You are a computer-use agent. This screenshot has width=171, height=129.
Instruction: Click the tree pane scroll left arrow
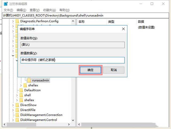(5, 124)
